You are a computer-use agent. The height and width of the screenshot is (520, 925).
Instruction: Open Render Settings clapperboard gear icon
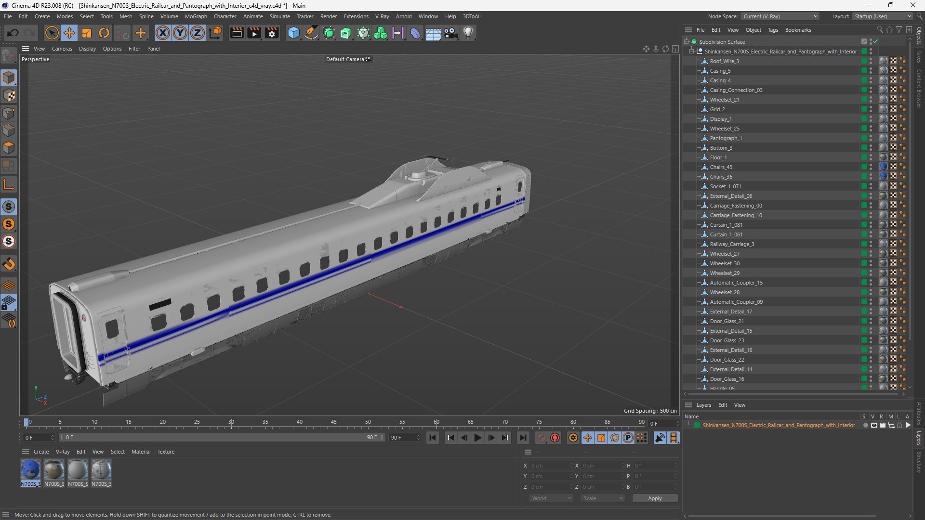click(x=272, y=33)
